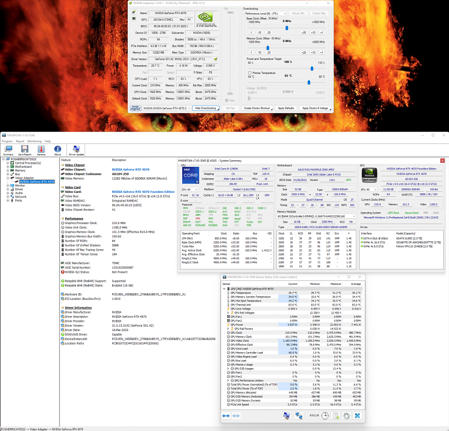Click the green driver check icon next to Driver Version

pos(215,59)
